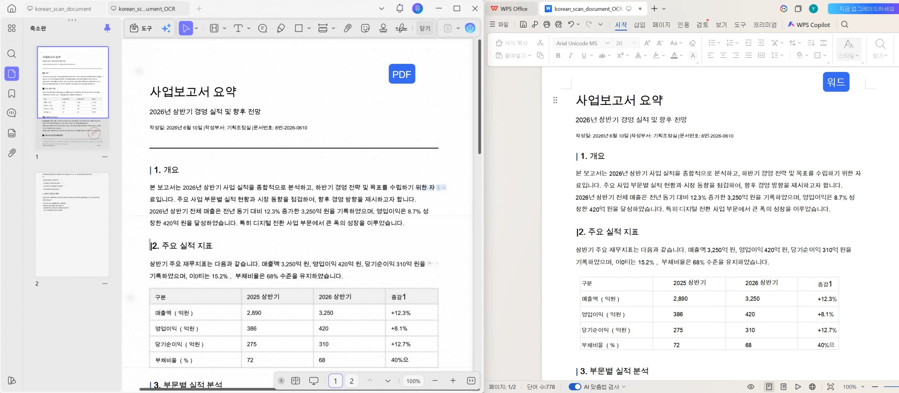Open the font size dropdown
Screen dimensions: 899x393
[634, 43]
